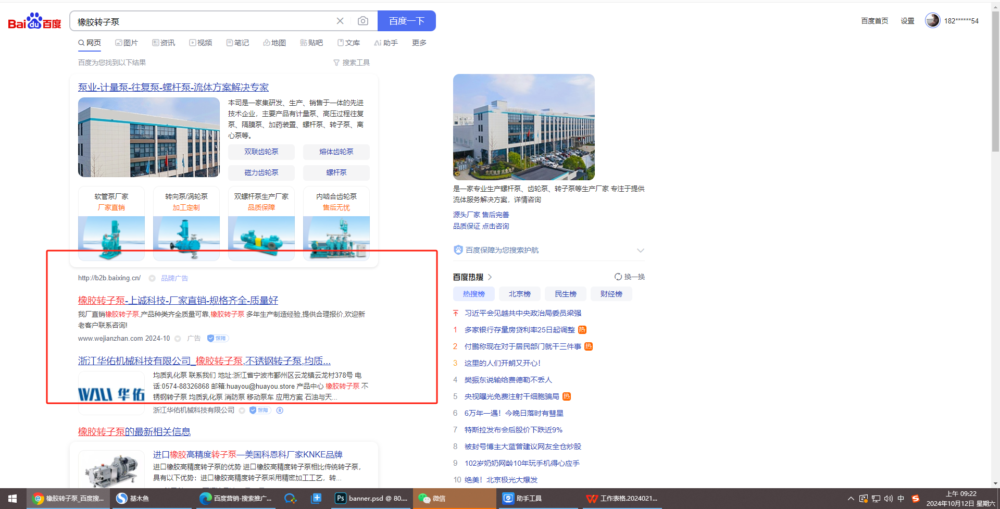Screen dimensions: 1000x509
Task: Open the 设置 menu
Action: click(908, 21)
